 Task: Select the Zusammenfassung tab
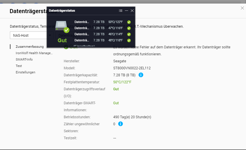[x=30, y=47]
